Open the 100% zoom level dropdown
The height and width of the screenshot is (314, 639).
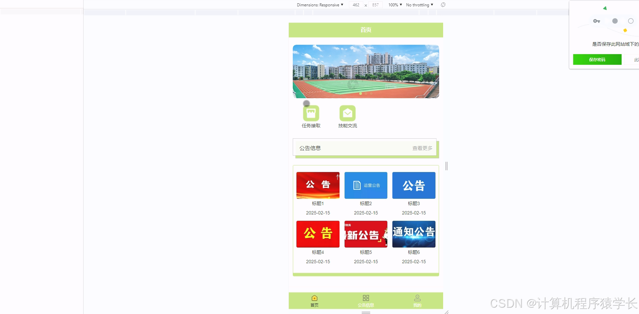394,5
